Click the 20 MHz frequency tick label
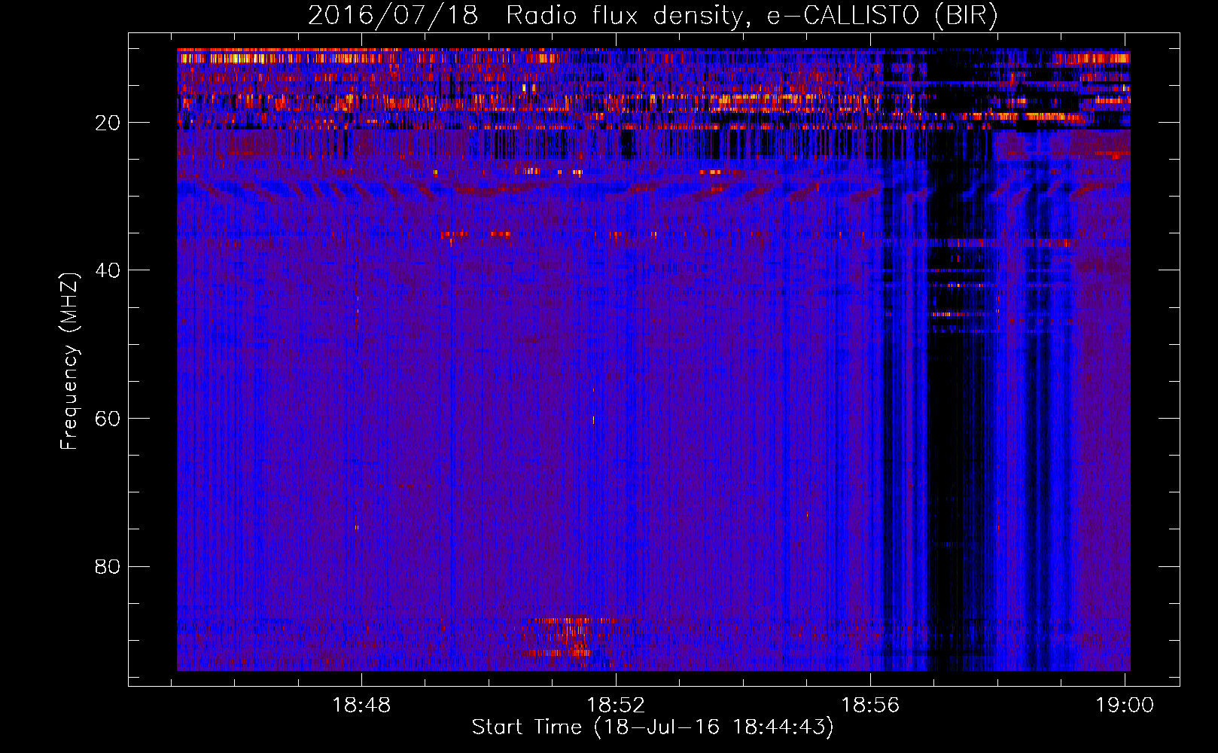Screen dimensions: 1218x753 (x=108, y=123)
